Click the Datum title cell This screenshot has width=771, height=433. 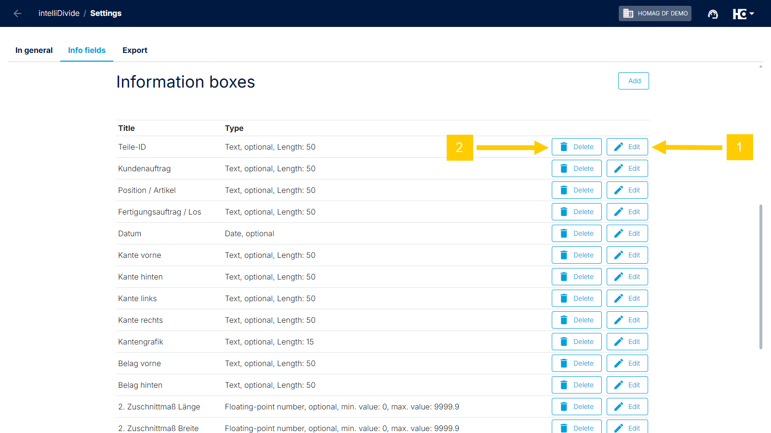(130, 233)
